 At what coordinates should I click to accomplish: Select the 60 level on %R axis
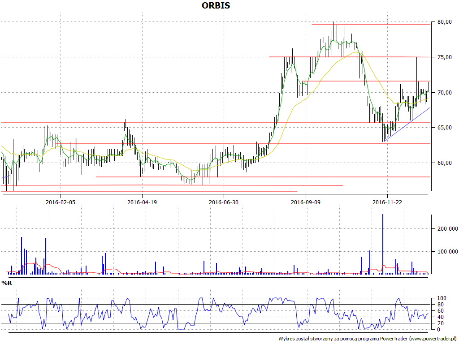(442, 311)
